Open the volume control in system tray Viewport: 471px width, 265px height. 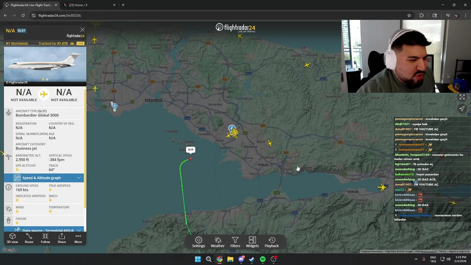click(x=449, y=259)
